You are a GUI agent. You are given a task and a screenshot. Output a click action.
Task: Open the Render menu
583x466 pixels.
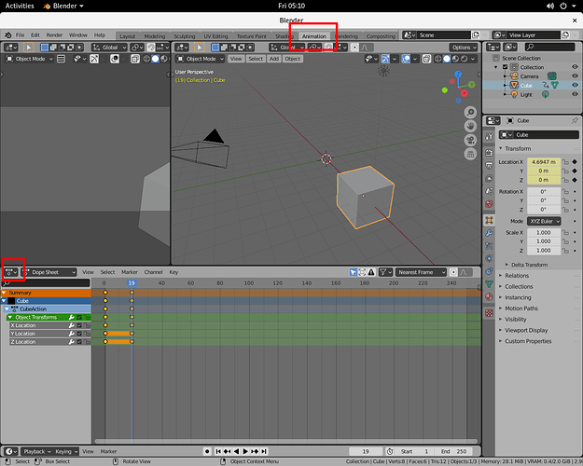[54, 34]
